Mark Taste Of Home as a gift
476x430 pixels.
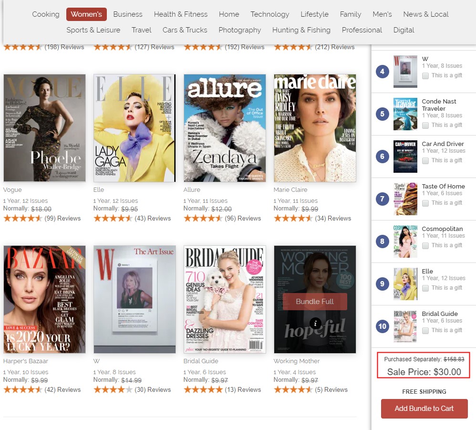[425, 203]
